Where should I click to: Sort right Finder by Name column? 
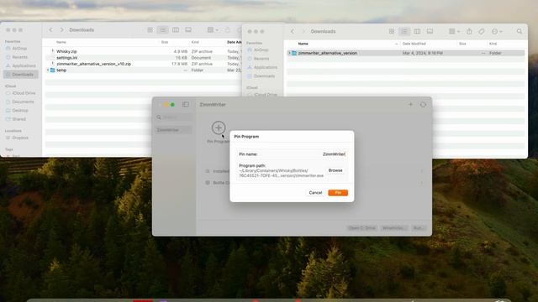303,44
